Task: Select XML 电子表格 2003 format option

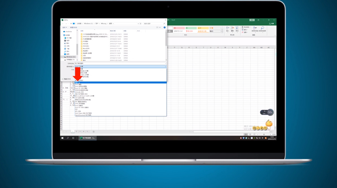Action: pyautogui.click(x=121, y=94)
